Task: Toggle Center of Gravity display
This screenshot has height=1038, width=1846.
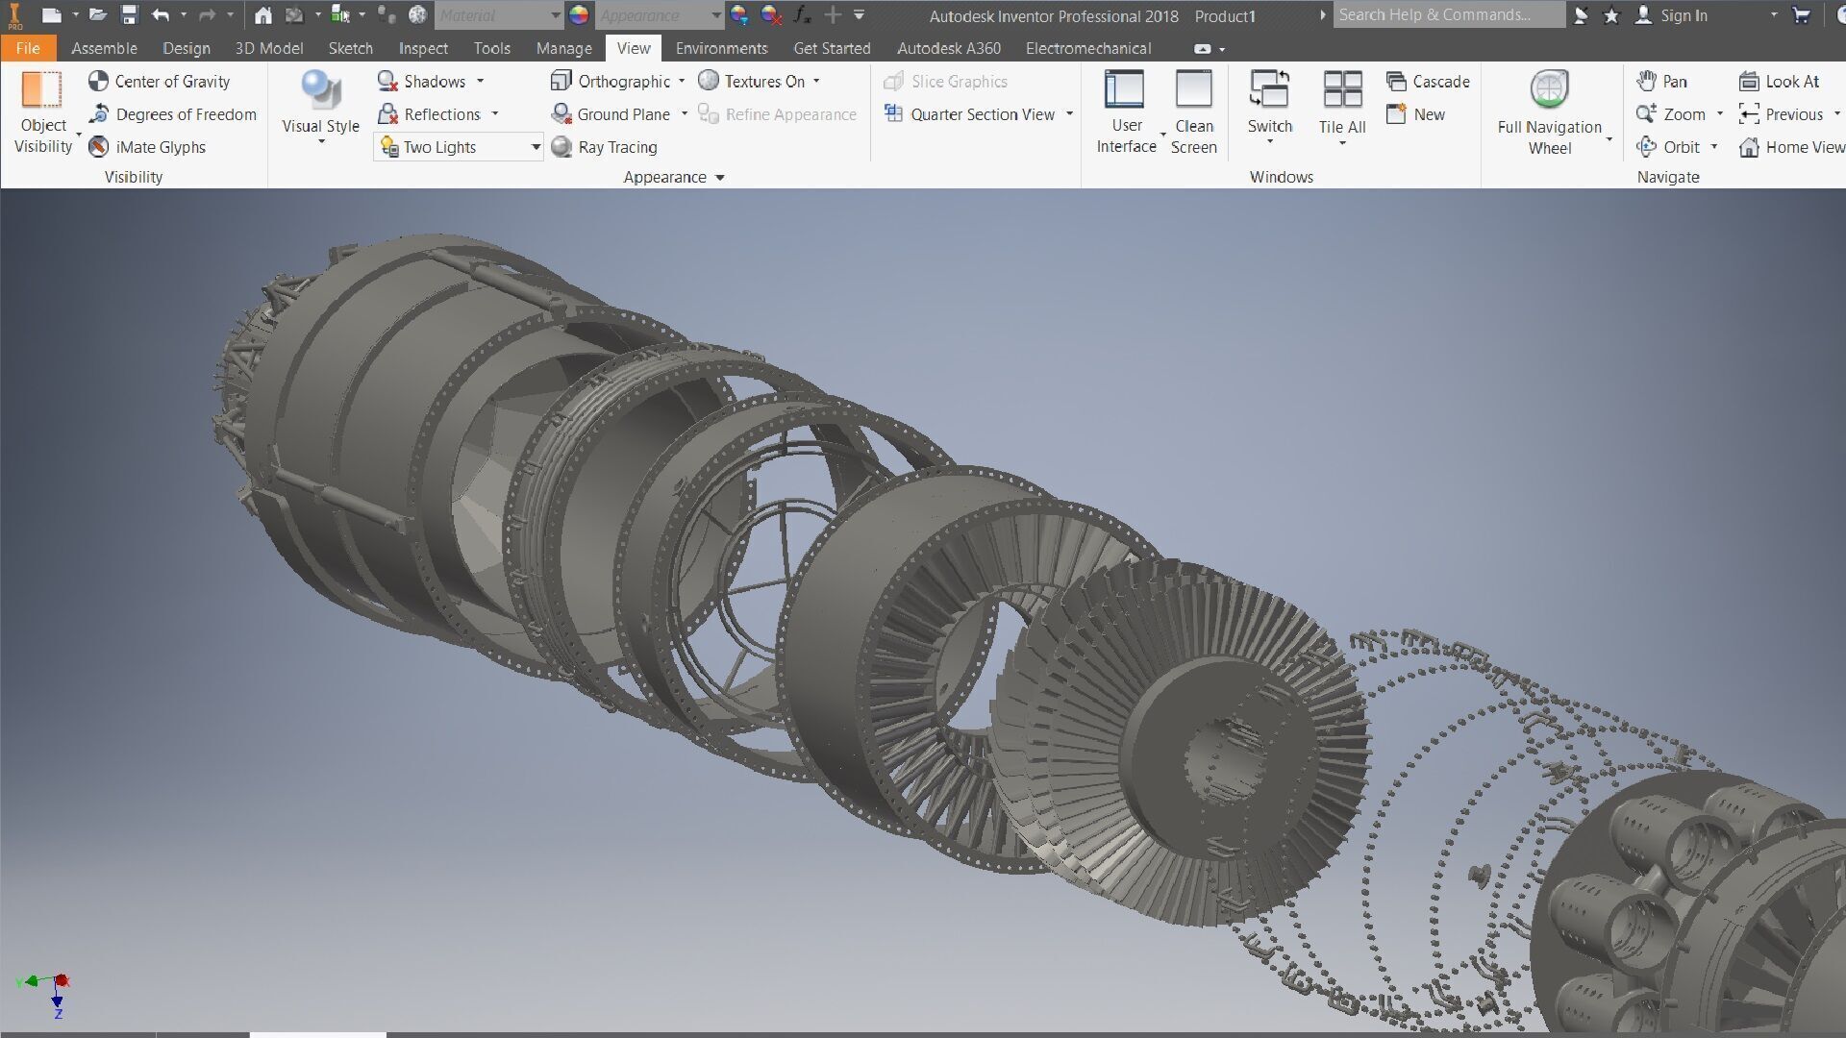Action: point(160,82)
